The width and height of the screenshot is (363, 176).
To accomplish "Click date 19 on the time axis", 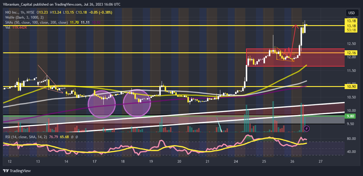I will click(151, 162).
